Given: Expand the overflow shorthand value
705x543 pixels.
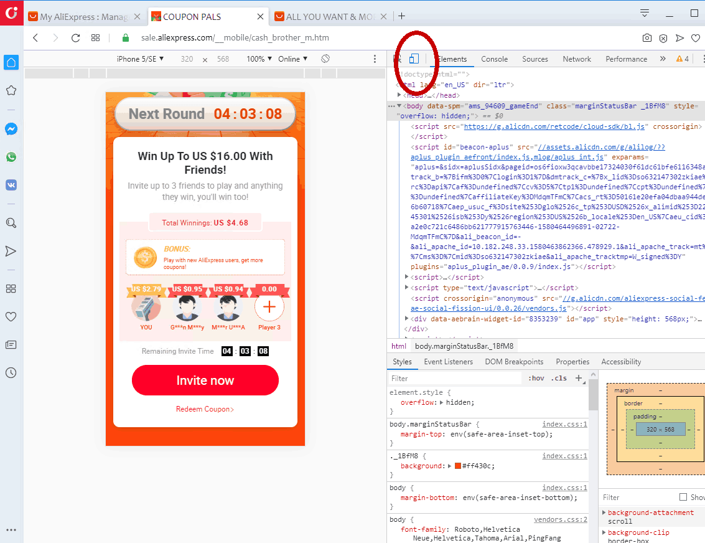Looking at the screenshot, I should [x=442, y=402].
